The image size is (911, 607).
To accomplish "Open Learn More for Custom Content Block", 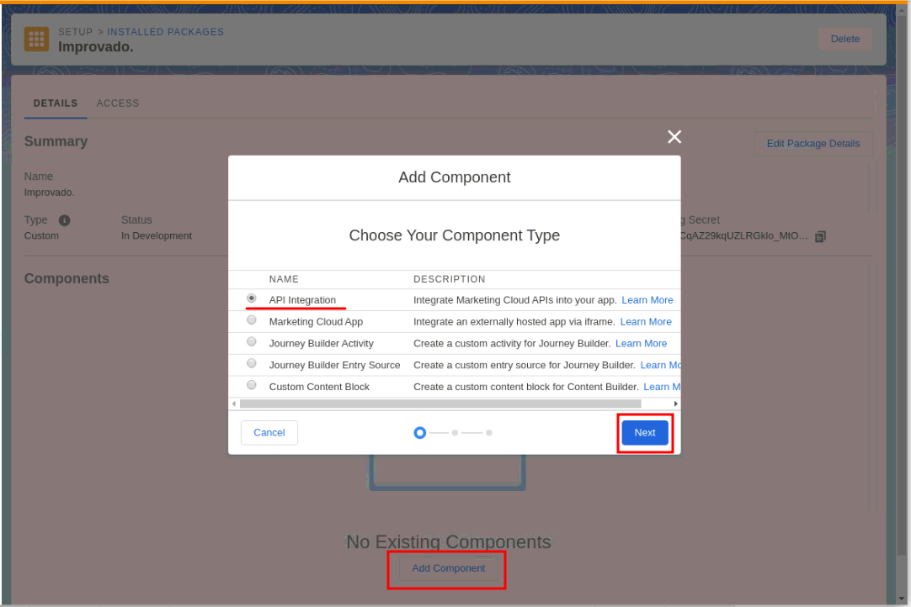I will (x=662, y=387).
